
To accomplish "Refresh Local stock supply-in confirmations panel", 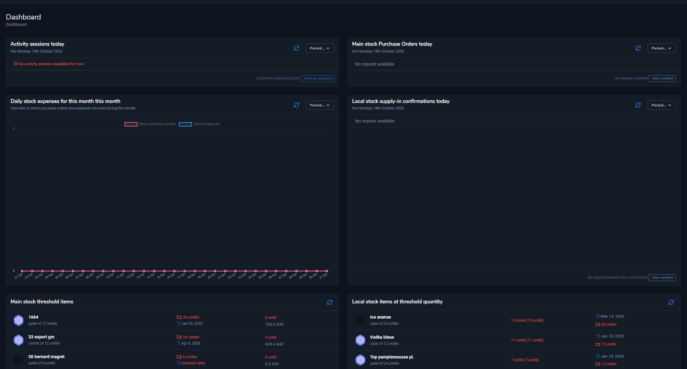I will 638,105.
